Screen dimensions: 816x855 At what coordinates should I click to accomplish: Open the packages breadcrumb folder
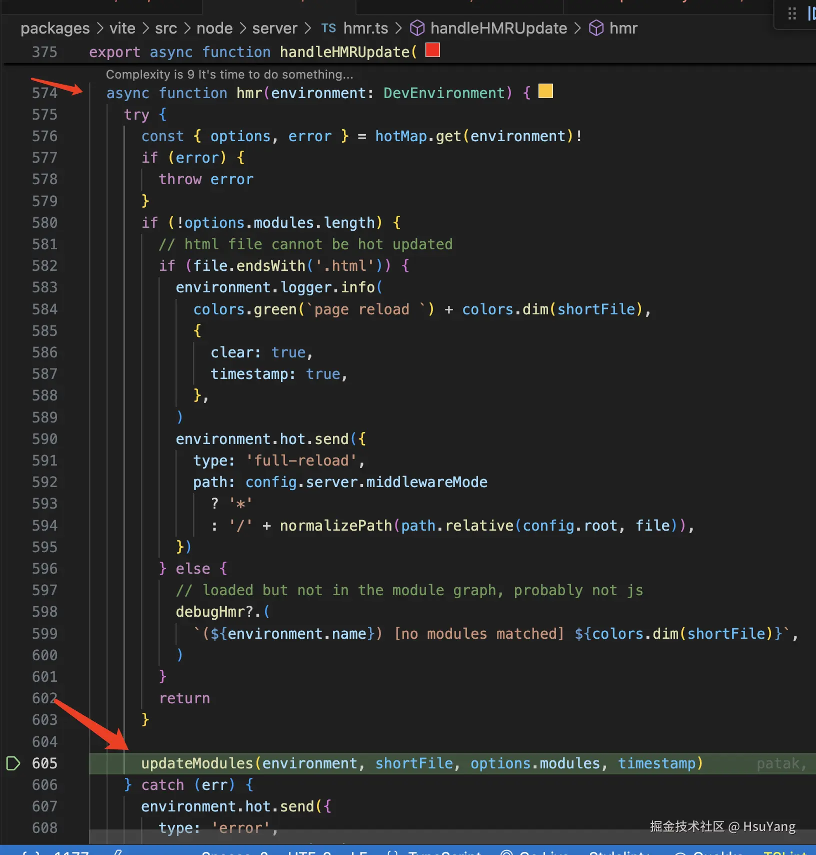[x=55, y=28]
